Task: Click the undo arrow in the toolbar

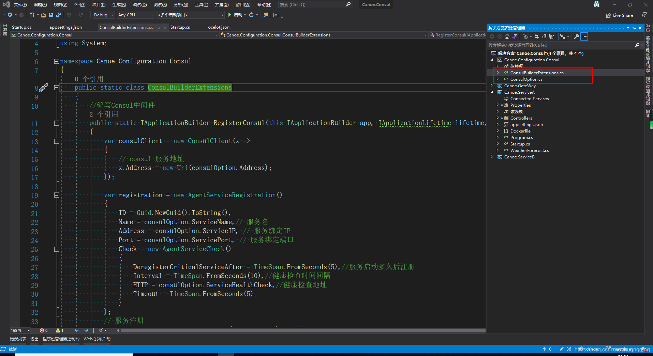Action: pyautogui.click(x=69, y=15)
